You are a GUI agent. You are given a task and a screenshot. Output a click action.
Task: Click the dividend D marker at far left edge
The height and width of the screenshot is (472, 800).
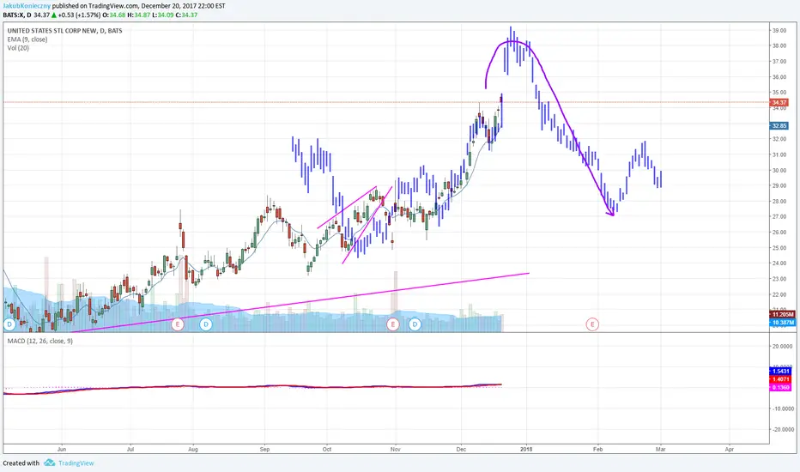[9, 324]
